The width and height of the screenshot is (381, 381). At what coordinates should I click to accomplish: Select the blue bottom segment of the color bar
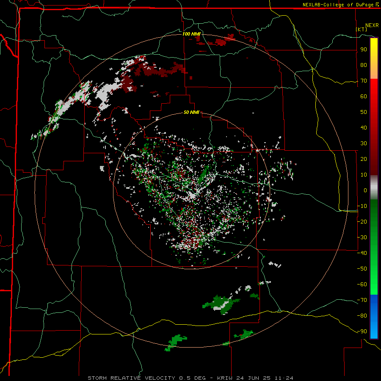click(374, 317)
